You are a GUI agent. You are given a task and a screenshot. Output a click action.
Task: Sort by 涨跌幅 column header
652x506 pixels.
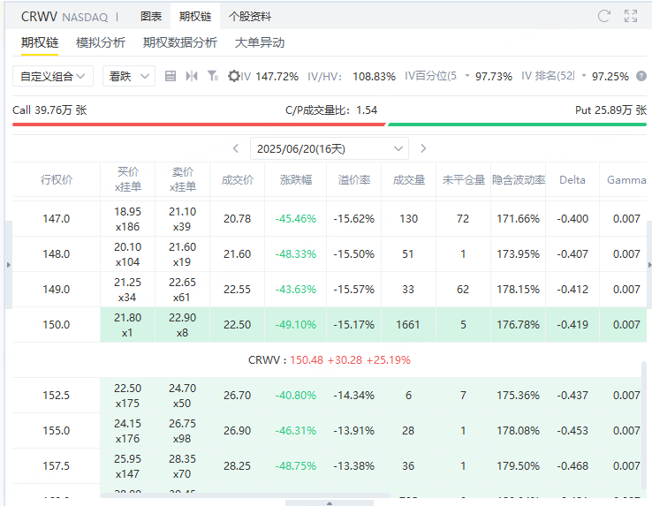pyautogui.click(x=296, y=179)
